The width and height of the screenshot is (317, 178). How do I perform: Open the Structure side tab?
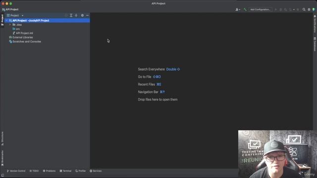pyautogui.click(x=2, y=138)
